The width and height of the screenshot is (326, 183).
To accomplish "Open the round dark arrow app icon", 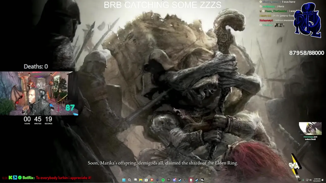I will pos(157,180).
